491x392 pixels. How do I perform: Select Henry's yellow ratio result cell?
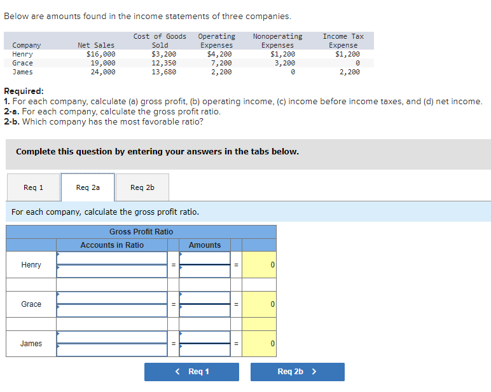tap(259, 265)
